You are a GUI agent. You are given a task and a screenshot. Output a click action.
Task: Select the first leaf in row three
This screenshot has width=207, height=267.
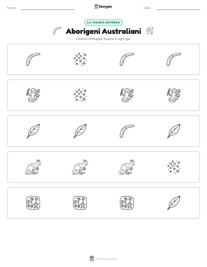[x=33, y=131]
